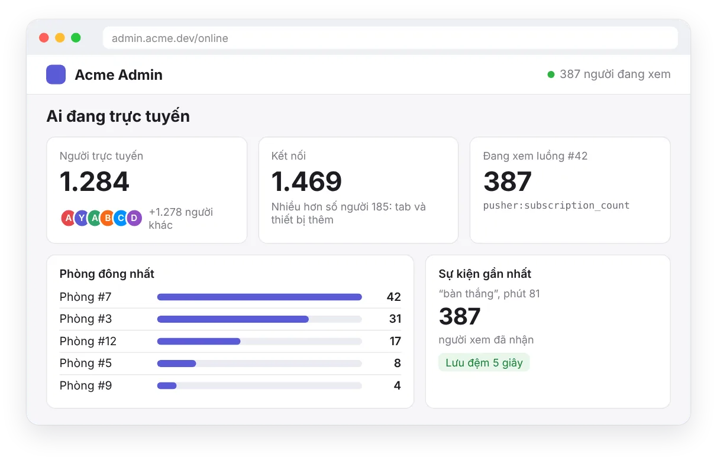
Task: Click the number 1.469
Action: point(306,181)
